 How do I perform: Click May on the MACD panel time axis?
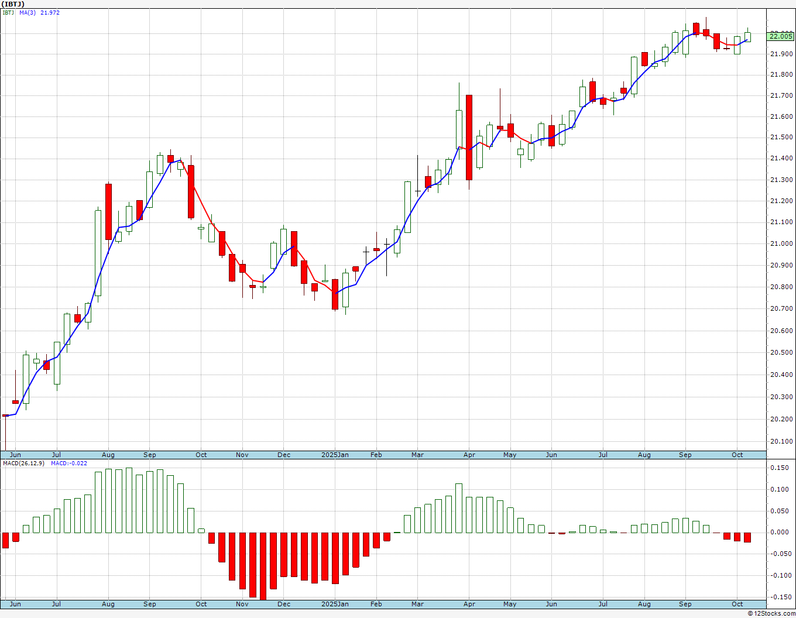point(510,604)
